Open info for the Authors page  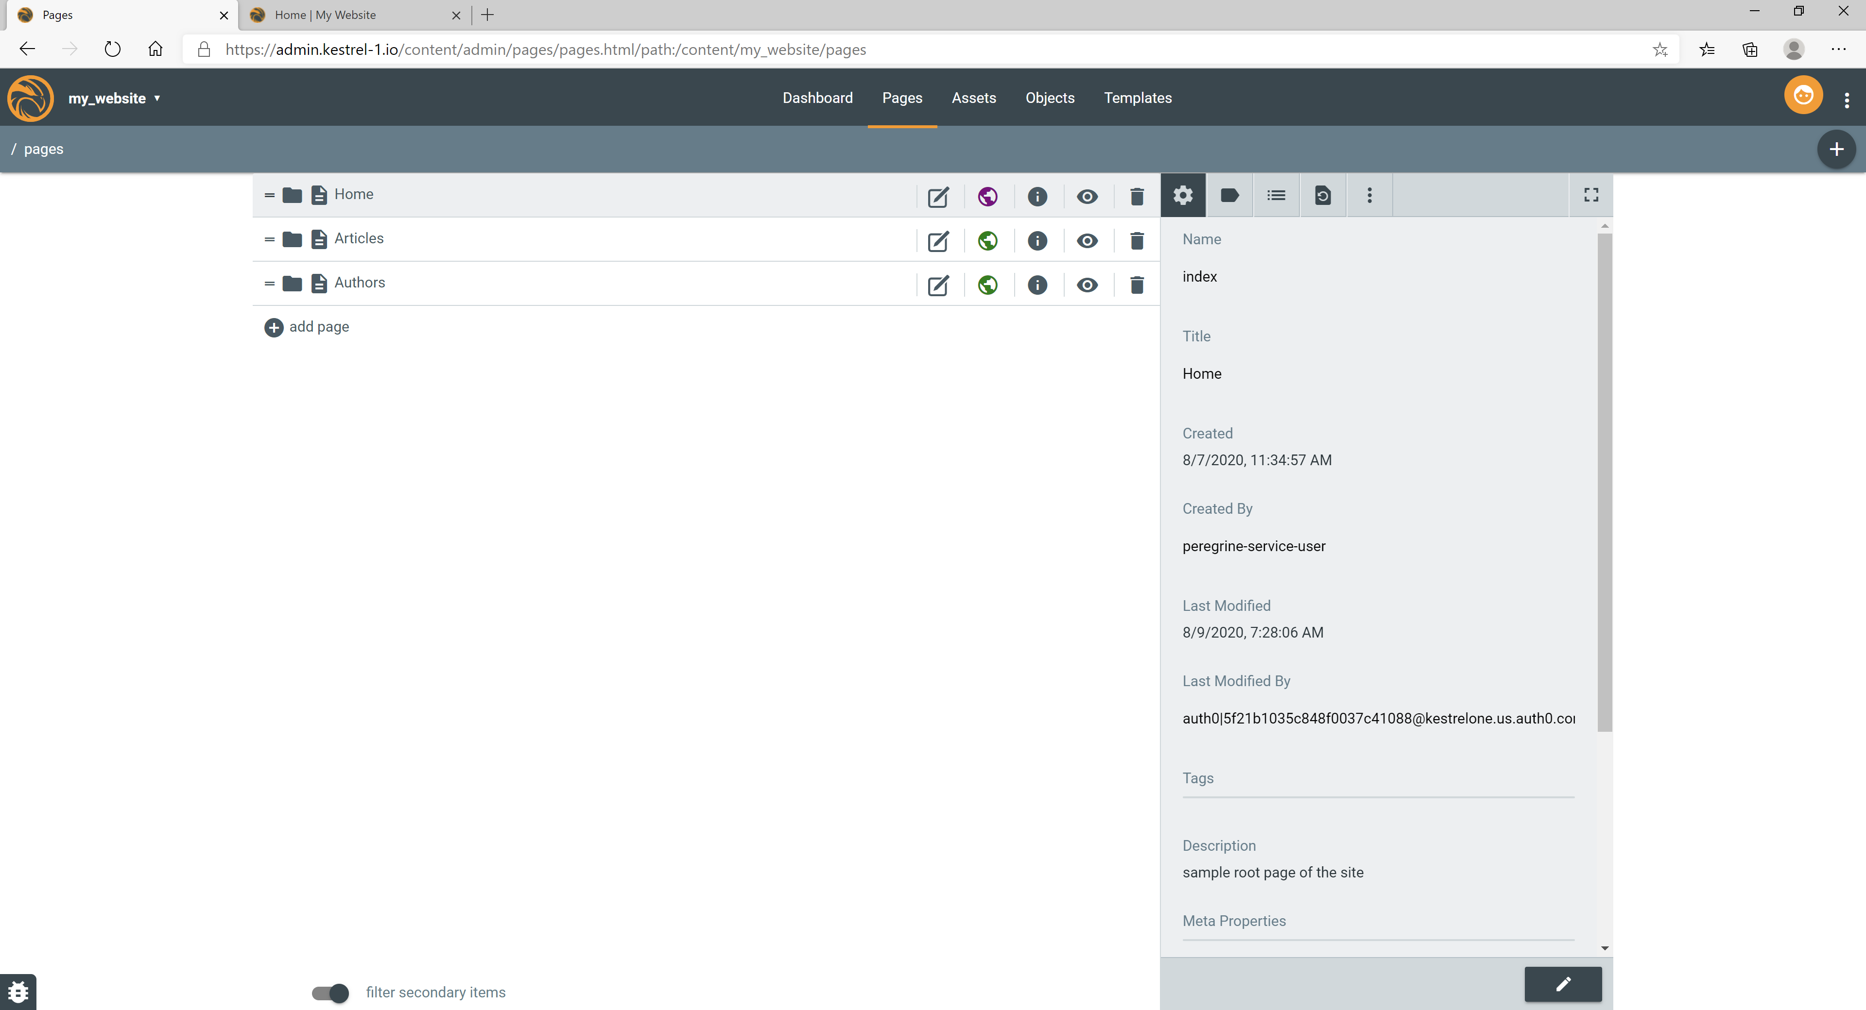(x=1037, y=285)
